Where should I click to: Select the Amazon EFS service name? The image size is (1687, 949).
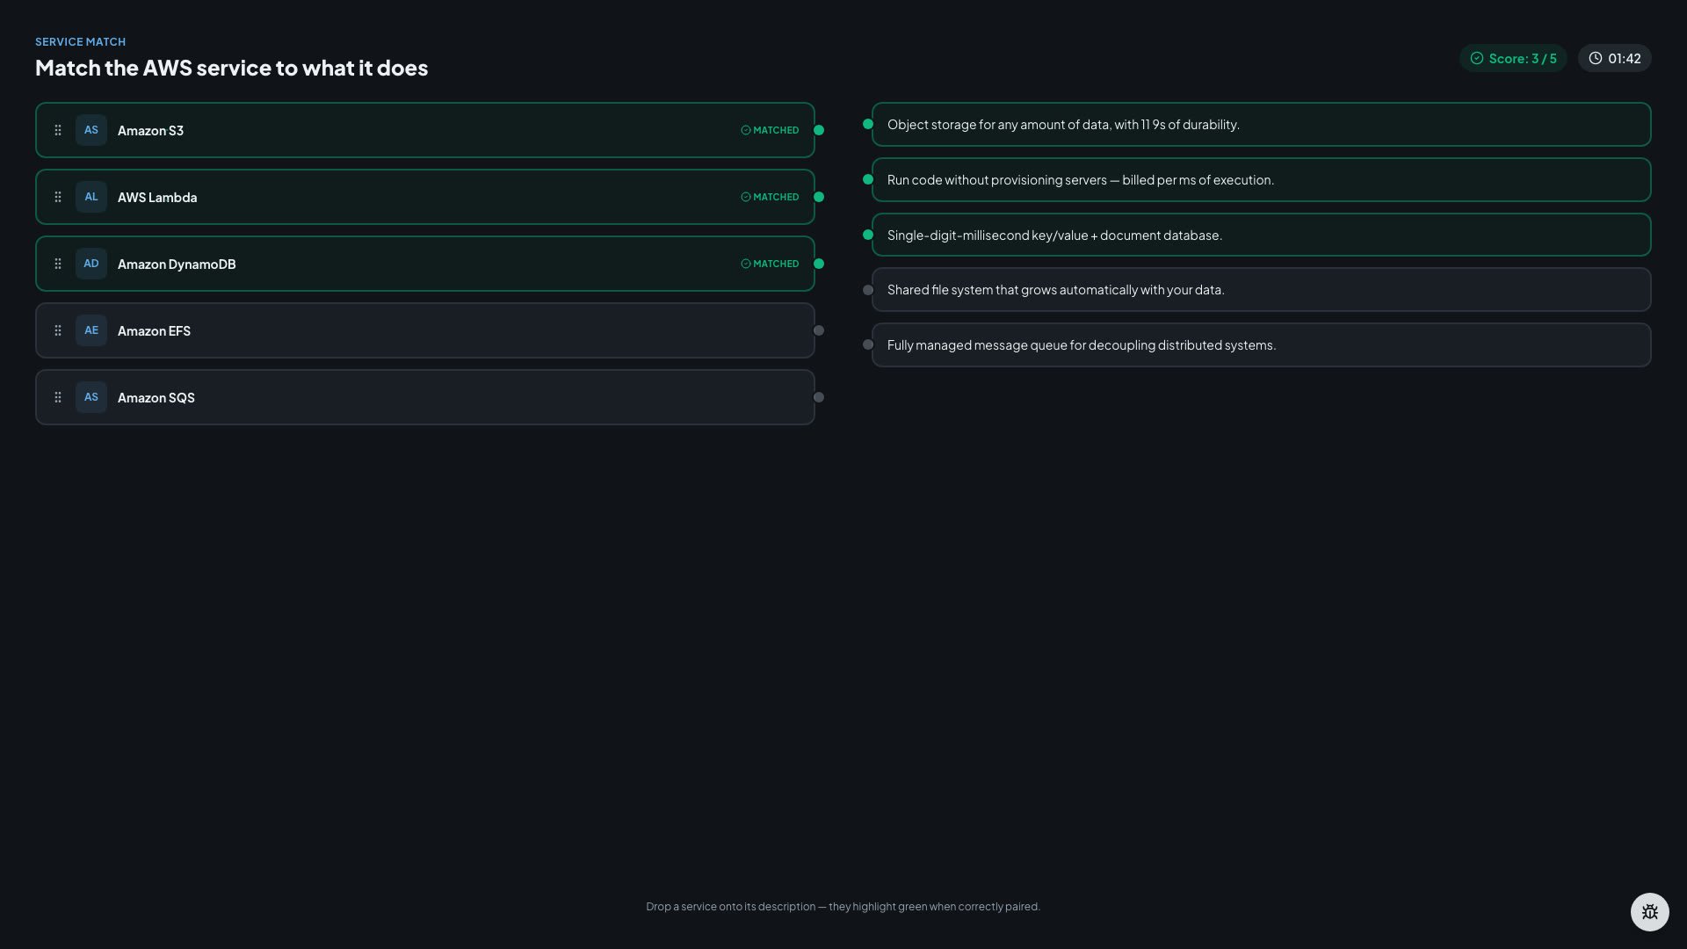click(154, 330)
